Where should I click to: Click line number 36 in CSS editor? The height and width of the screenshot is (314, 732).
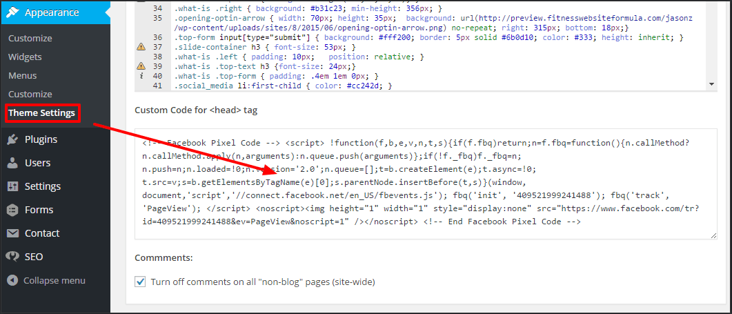pyautogui.click(x=157, y=37)
